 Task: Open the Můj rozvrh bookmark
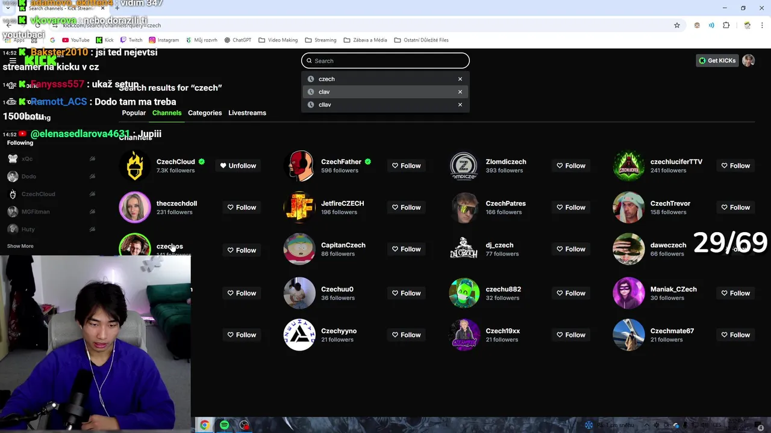coord(201,40)
